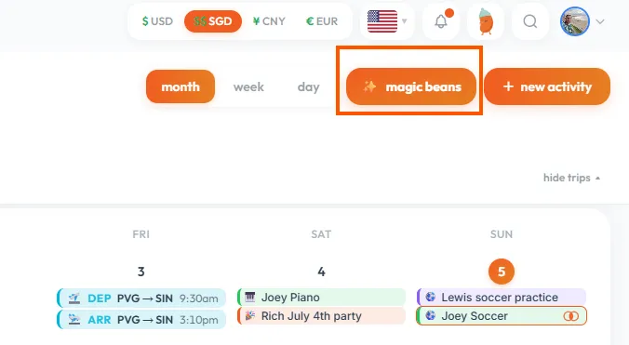Switch to the day view tab
The height and width of the screenshot is (345, 629).
pyautogui.click(x=309, y=87)
